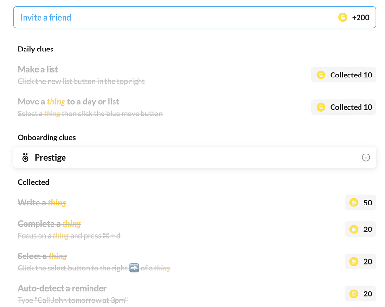Expand the Prestige card
The width and height of the screenshot is (385, 307).
point(192,157)
